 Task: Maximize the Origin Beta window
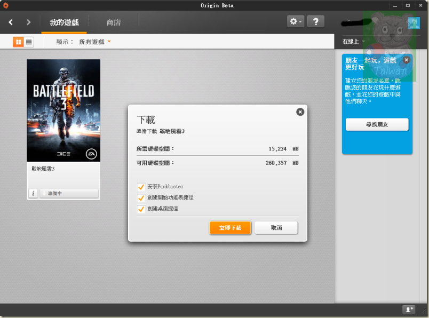tap(408, 5)
